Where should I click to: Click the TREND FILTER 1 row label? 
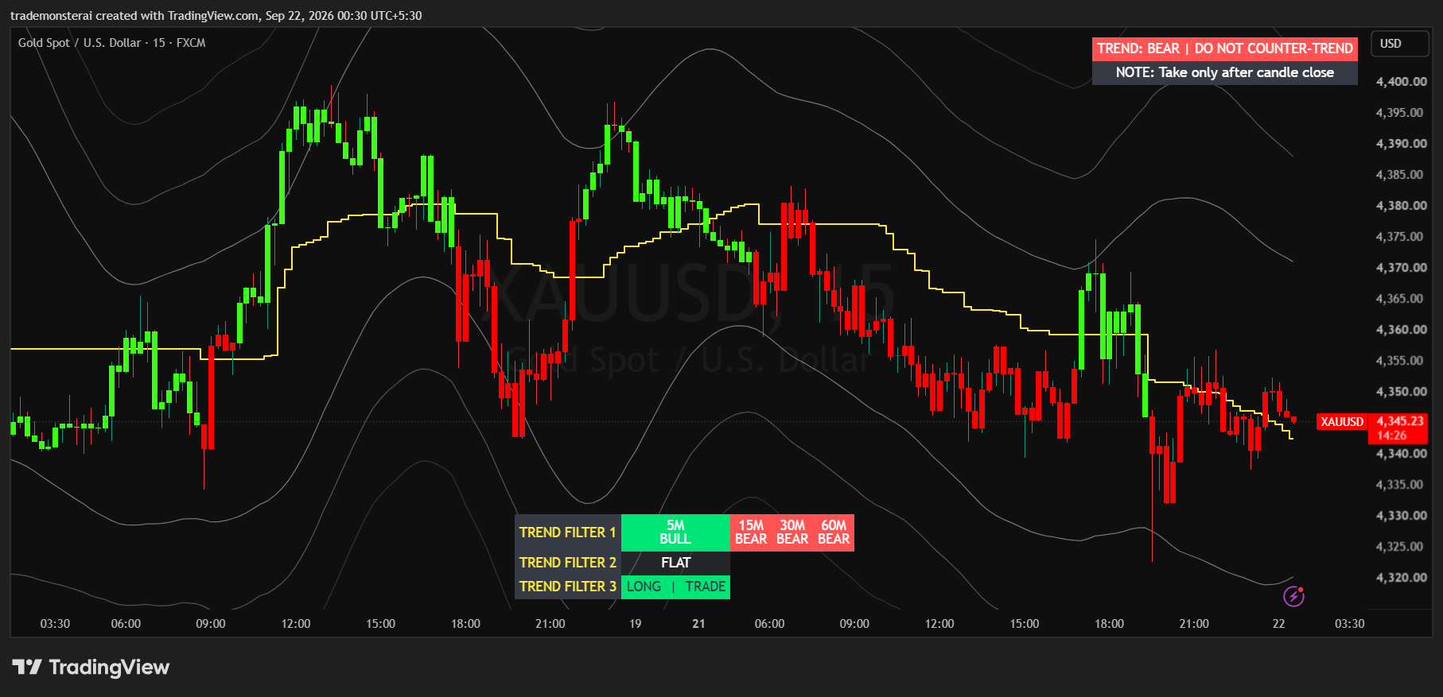[568, 532]
